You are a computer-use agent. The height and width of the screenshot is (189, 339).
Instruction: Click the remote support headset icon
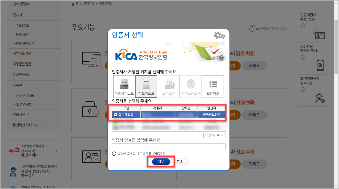tap(320, 98)
